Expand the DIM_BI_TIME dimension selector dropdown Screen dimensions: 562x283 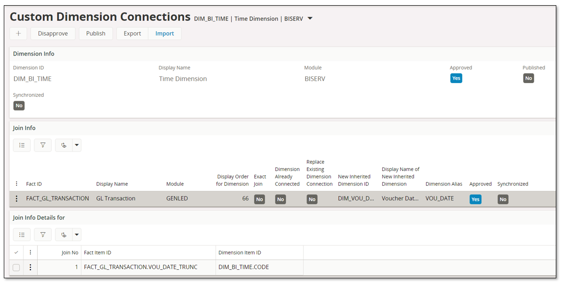pos(310,19)
